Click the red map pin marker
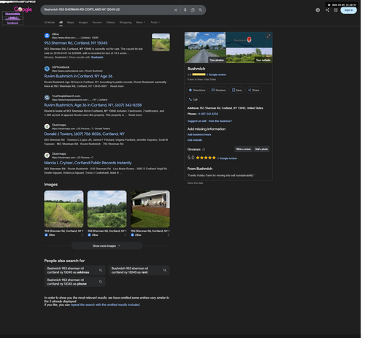Viewport: 365px width, 338px height. tap(249, 39)
